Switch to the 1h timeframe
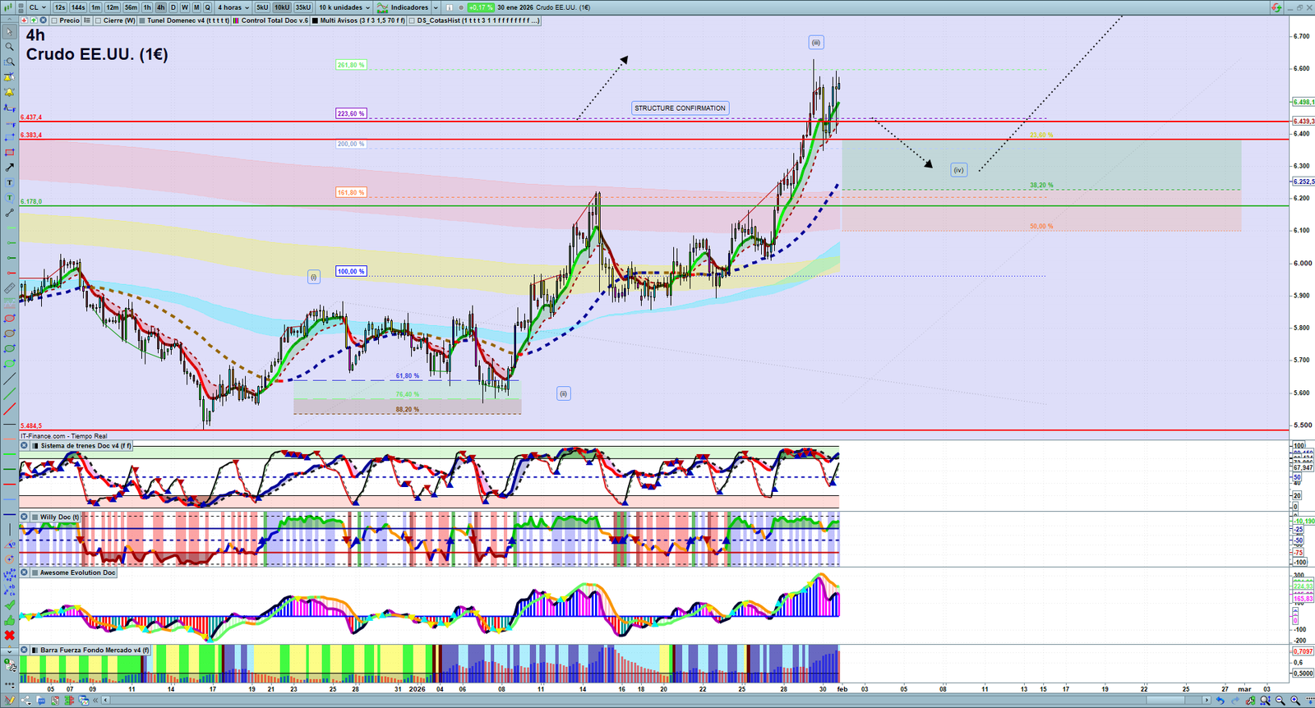 pos(147,7)
